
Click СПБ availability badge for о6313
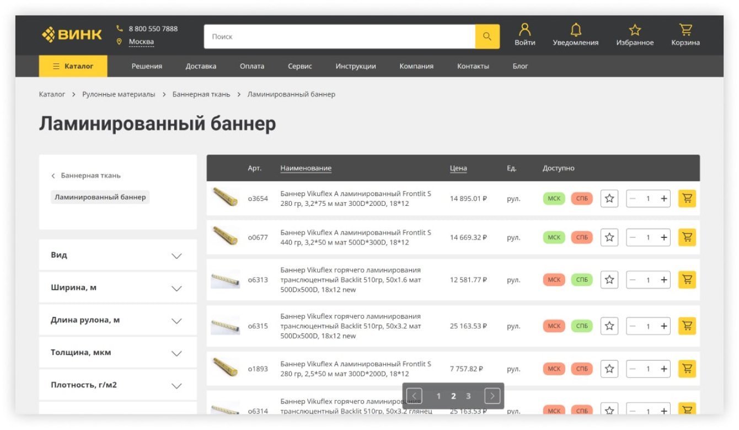[582, 280]
